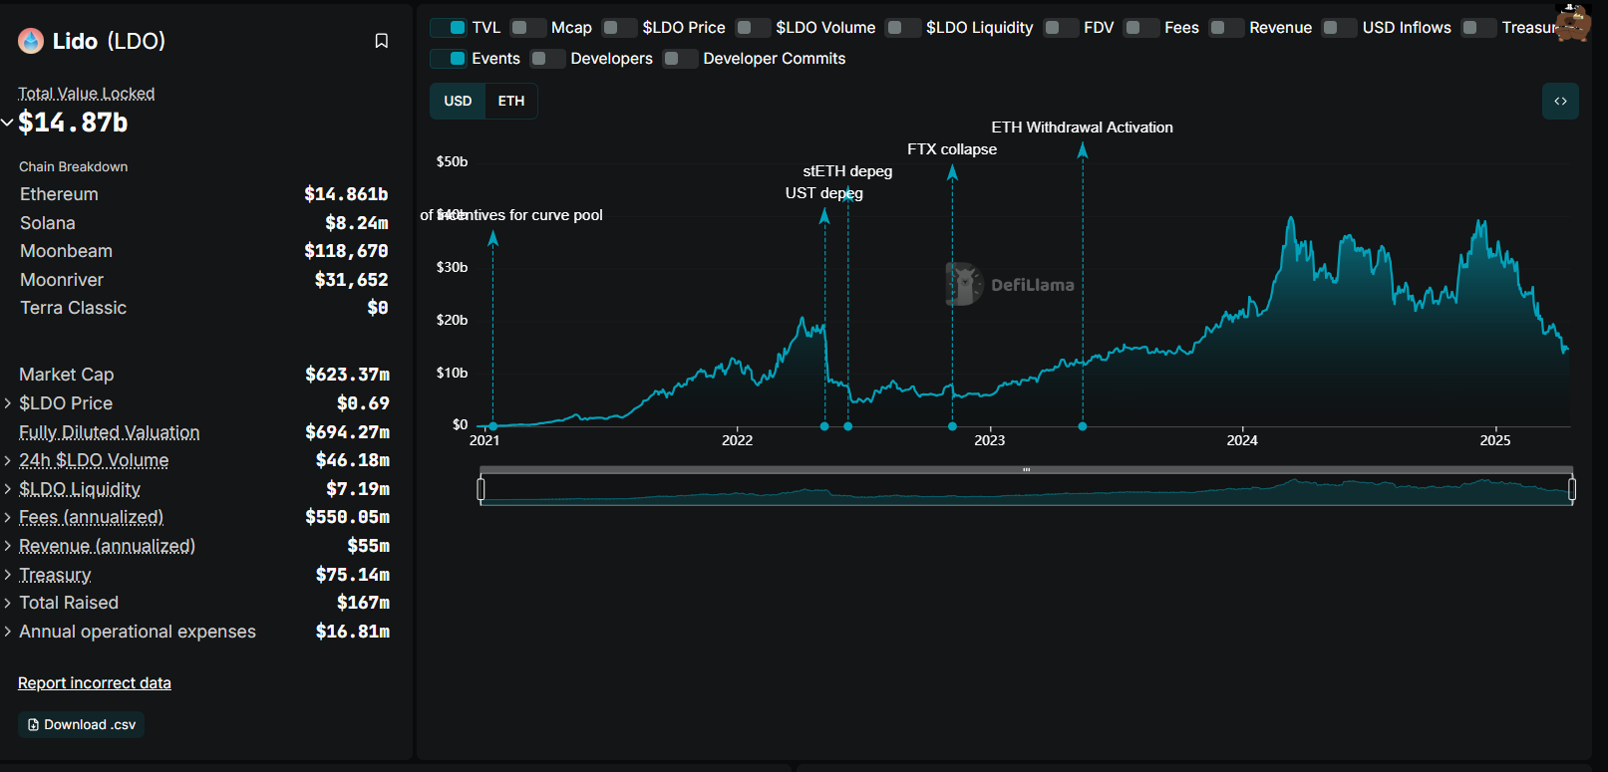Turn off the Events markers toggle
Image resolution: width=1608 pixels, height=772 pixels.
coord(449,59)
